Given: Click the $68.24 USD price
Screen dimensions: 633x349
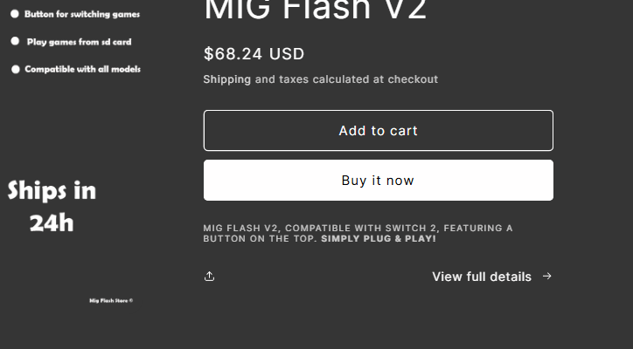Looking at the screenshot, I should pyautogui.click(x=254, y=54).
